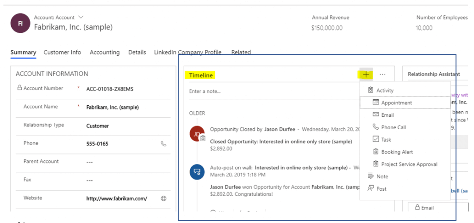
Task: Select Phone Call from the activity list
Action: (393, 127)
